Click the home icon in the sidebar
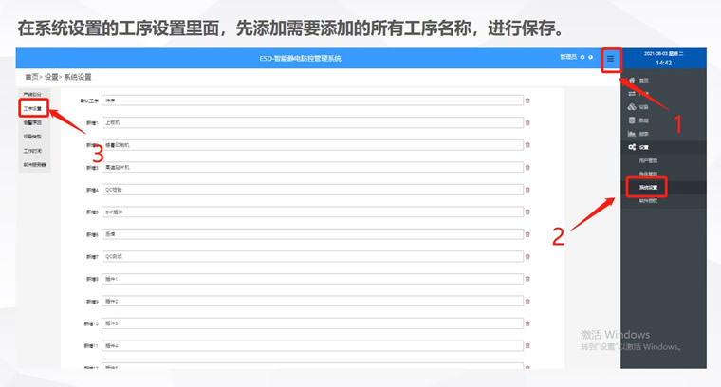The image size is (721, 387). click(x=632, y=80)
